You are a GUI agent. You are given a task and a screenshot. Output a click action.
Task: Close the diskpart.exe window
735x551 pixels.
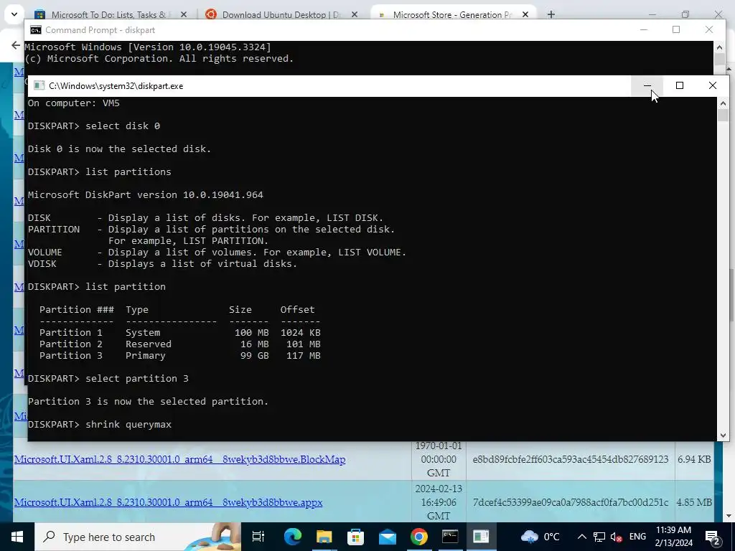[x=713, y=85]
